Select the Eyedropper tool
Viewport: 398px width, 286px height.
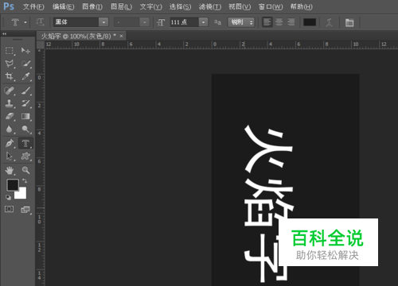coord(25,76)
